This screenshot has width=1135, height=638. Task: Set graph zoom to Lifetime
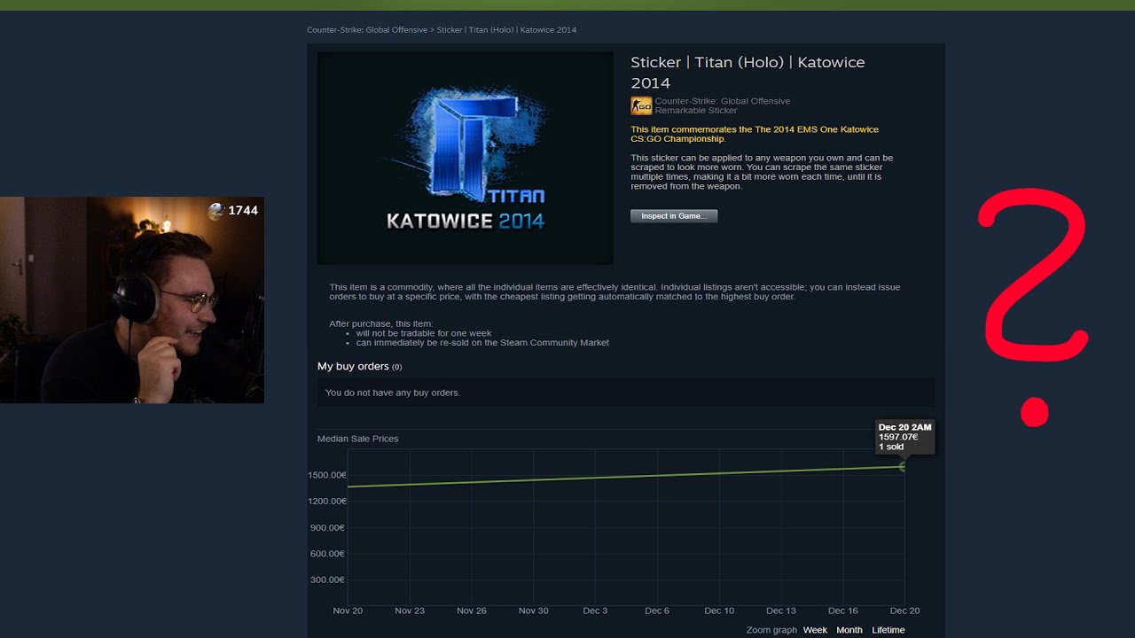click(x=888, y=630)
